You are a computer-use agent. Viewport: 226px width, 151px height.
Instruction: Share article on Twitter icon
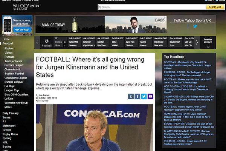pyautogui.click(x=144, y=96)
